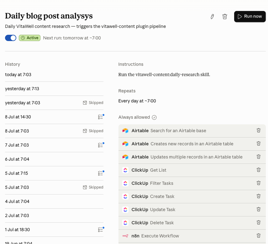Select the skipped run from 5 Jul at 7:03
This screenshot has height=244, width=268.
pyautogui.click(x=54, y=187)
